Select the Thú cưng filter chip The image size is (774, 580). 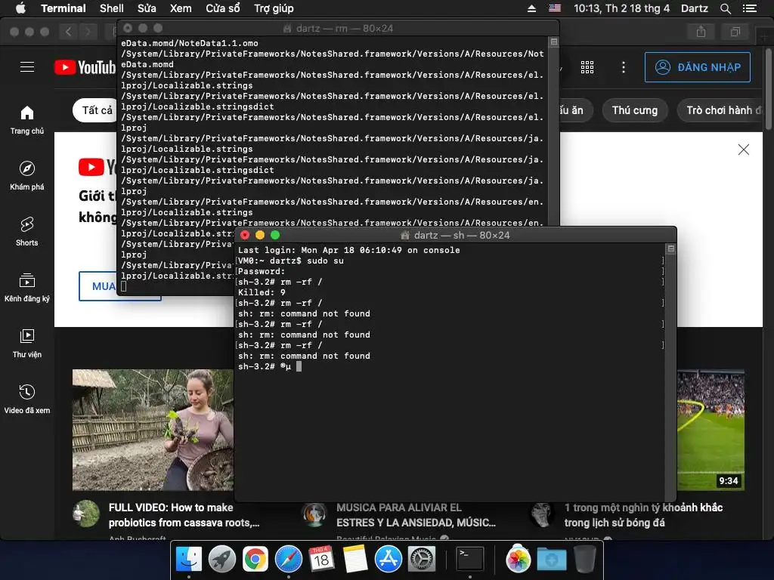(635, 110)
